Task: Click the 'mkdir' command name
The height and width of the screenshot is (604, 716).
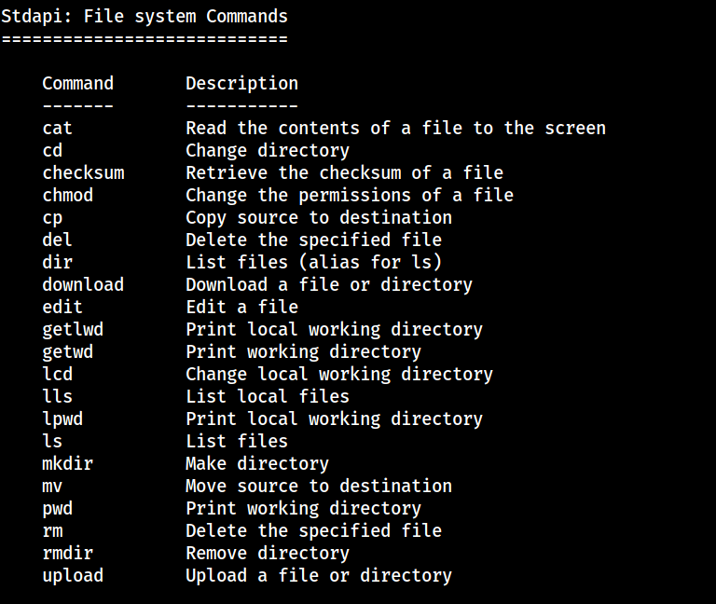Action: [x=67, y=464]
